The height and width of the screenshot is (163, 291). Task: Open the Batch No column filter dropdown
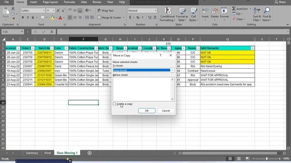(52, 48)
